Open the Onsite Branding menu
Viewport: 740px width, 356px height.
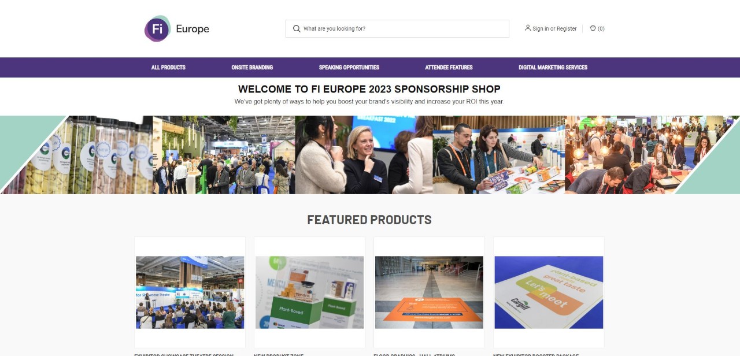pos(252,68)
